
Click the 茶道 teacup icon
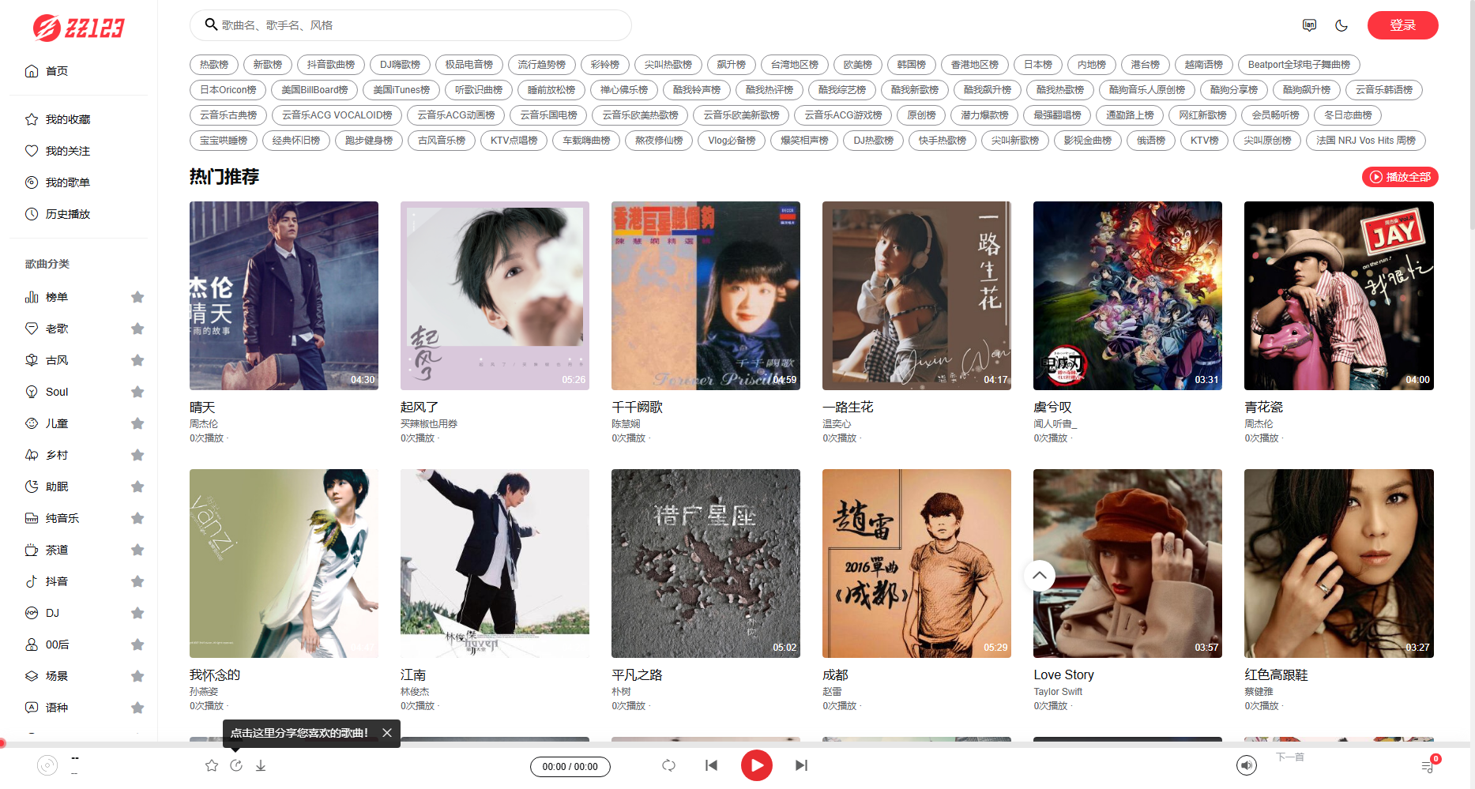pyautogui.click(x=32, y=550)
